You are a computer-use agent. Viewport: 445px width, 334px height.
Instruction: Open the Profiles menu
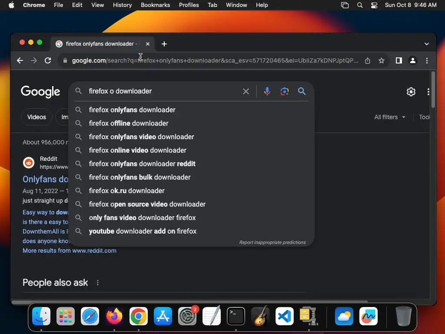(189, 5)
